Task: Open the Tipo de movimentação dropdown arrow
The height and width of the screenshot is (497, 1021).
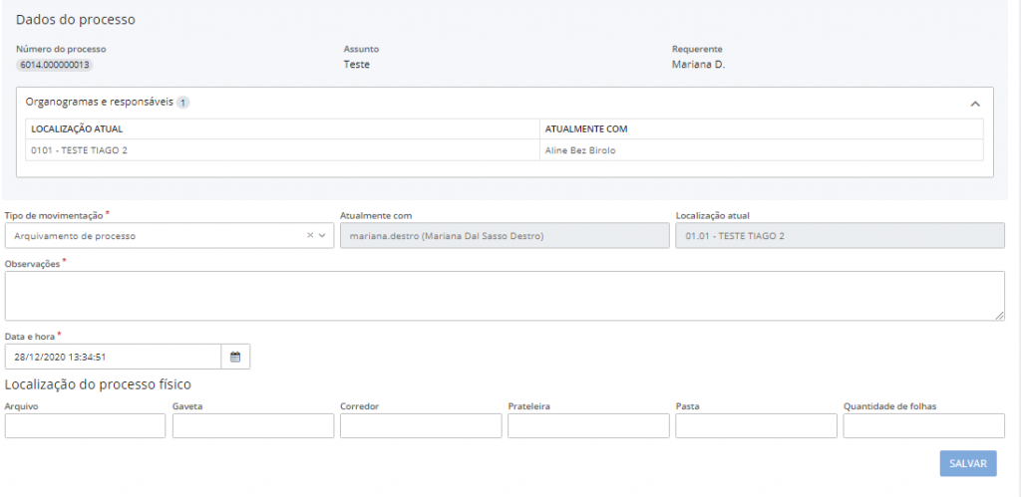Action: [322, 236]
